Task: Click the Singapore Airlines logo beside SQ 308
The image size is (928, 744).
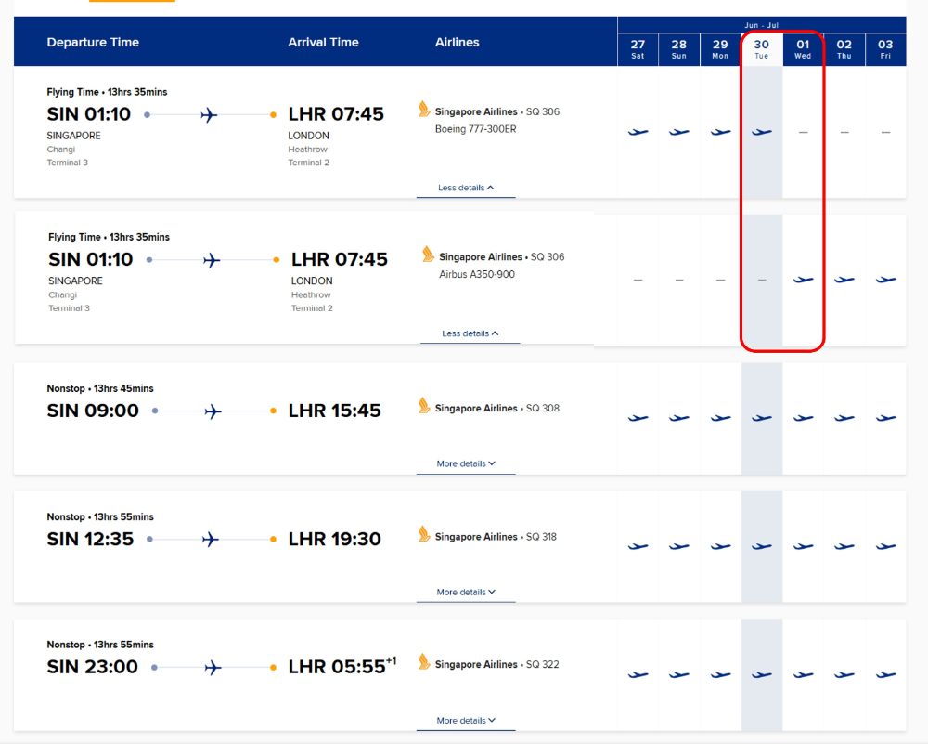Action: (424, 406)
